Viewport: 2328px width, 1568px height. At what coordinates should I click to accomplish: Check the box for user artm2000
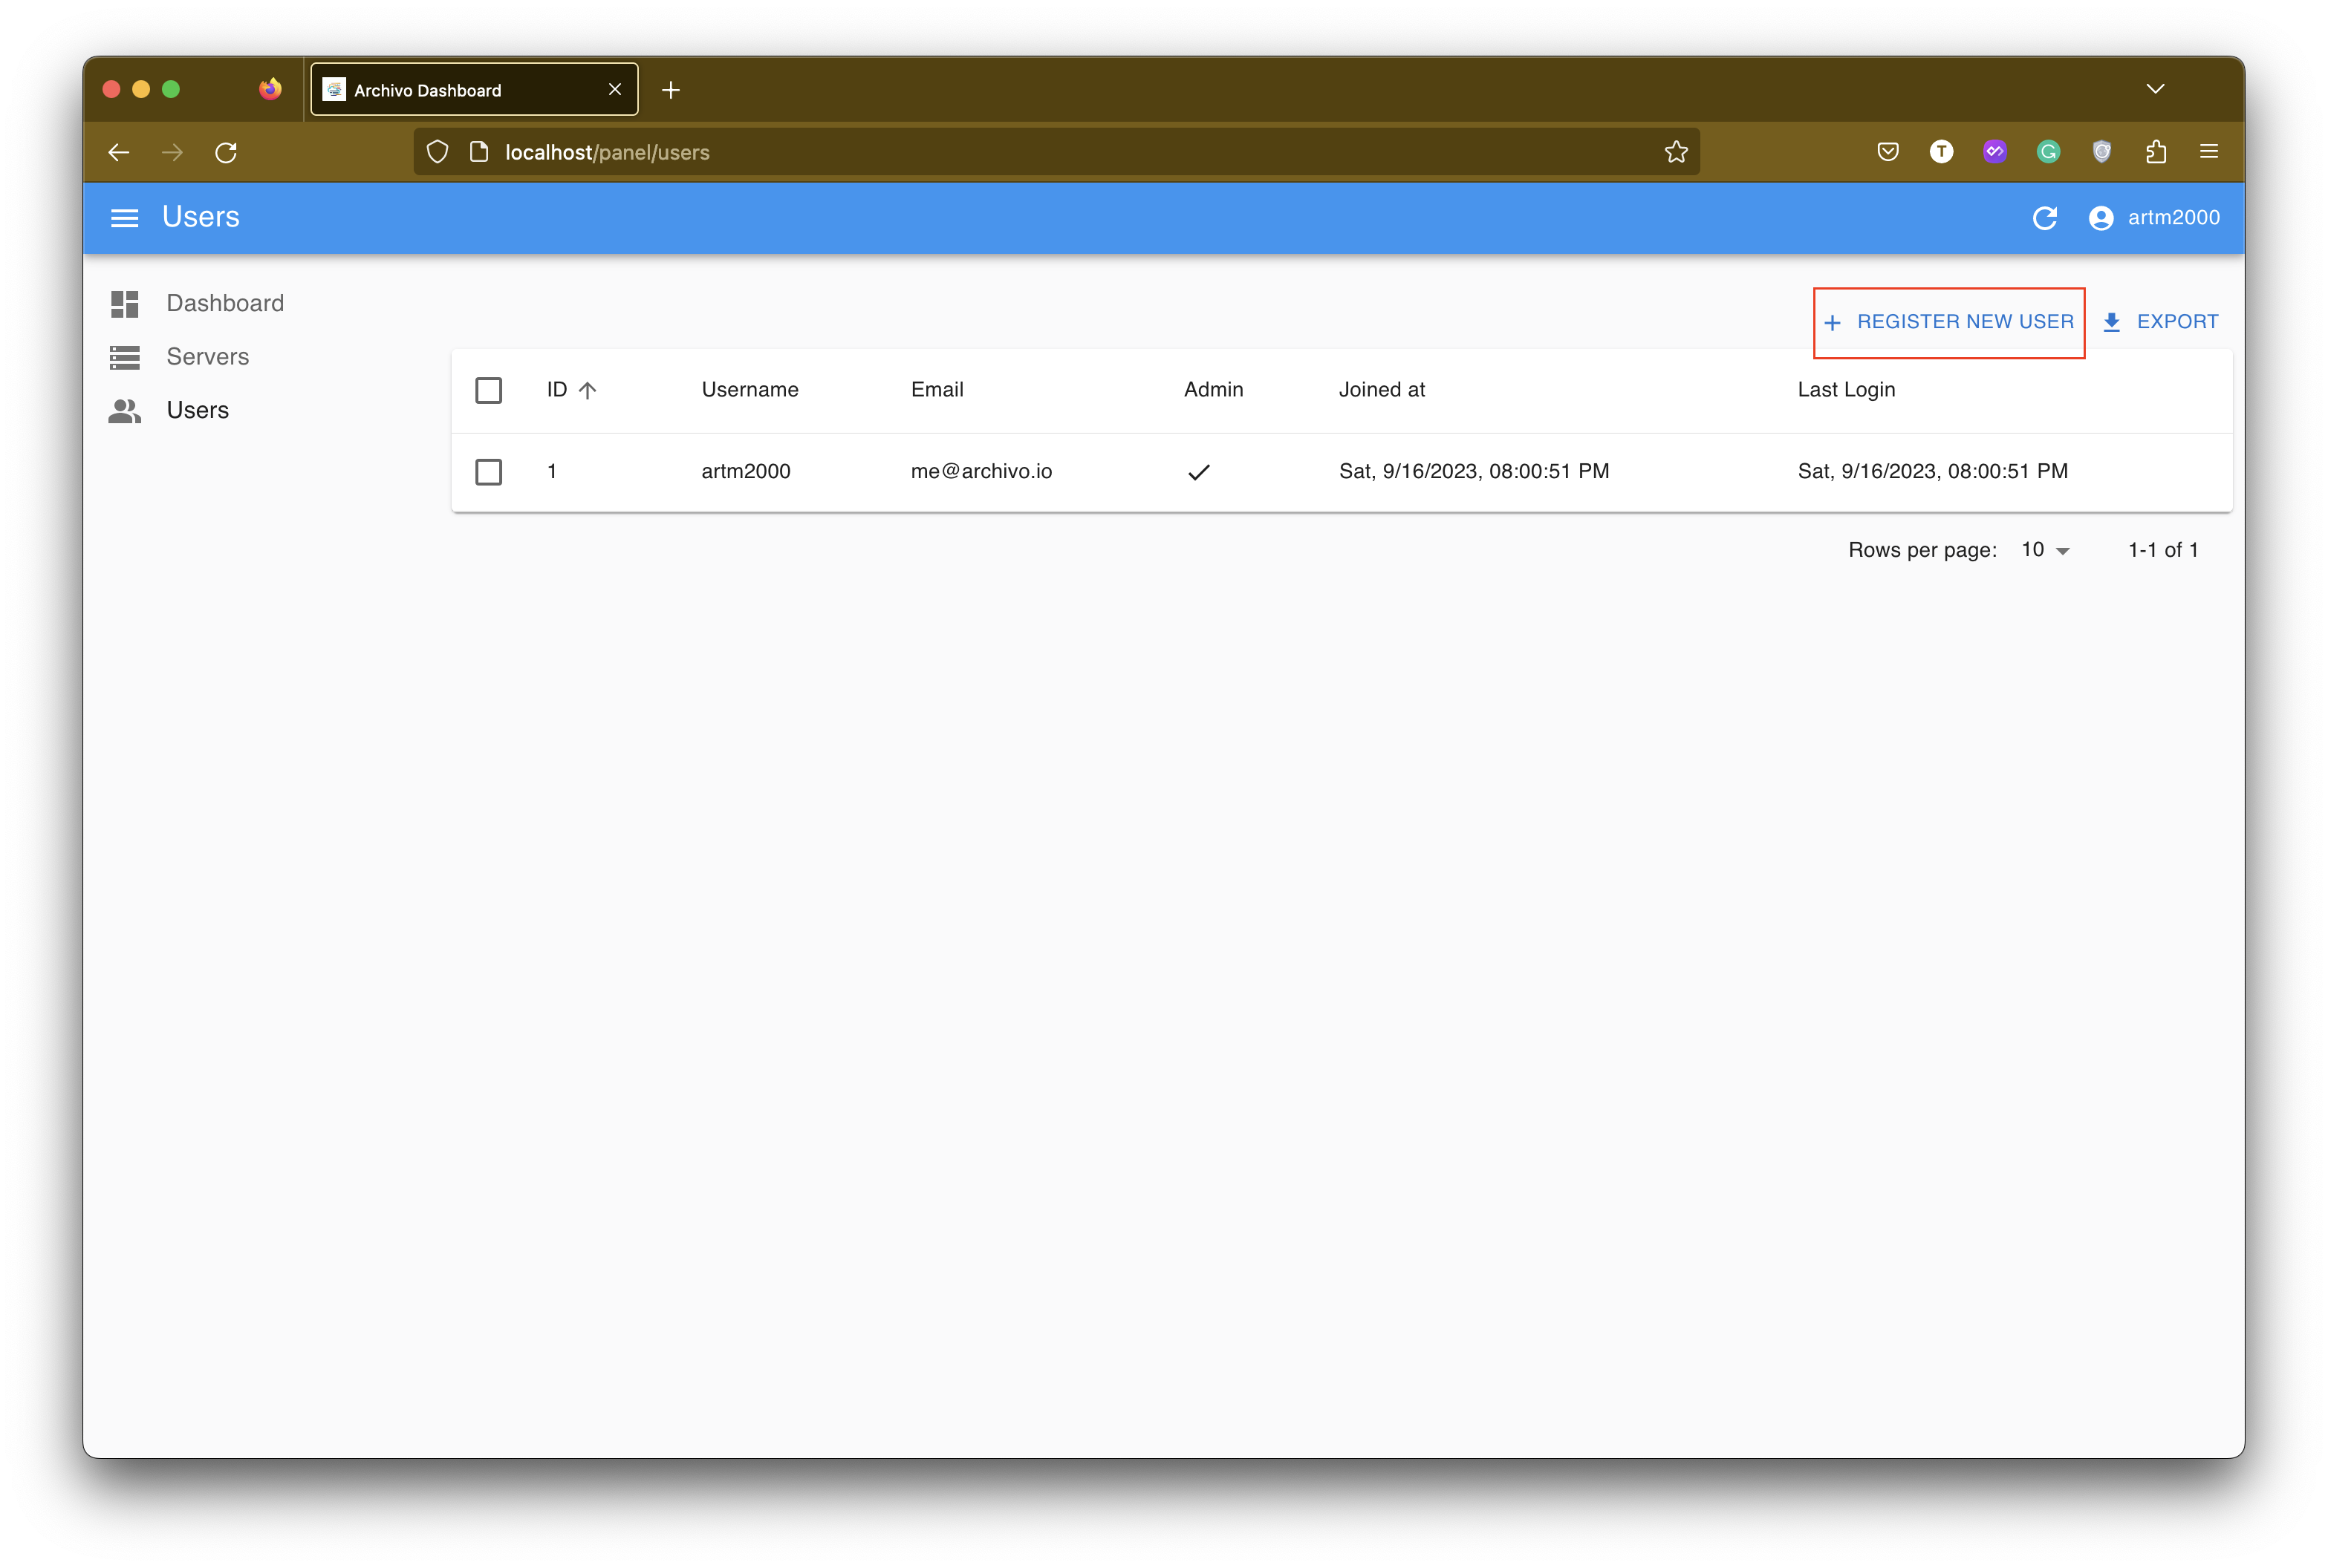pos(488,471)
